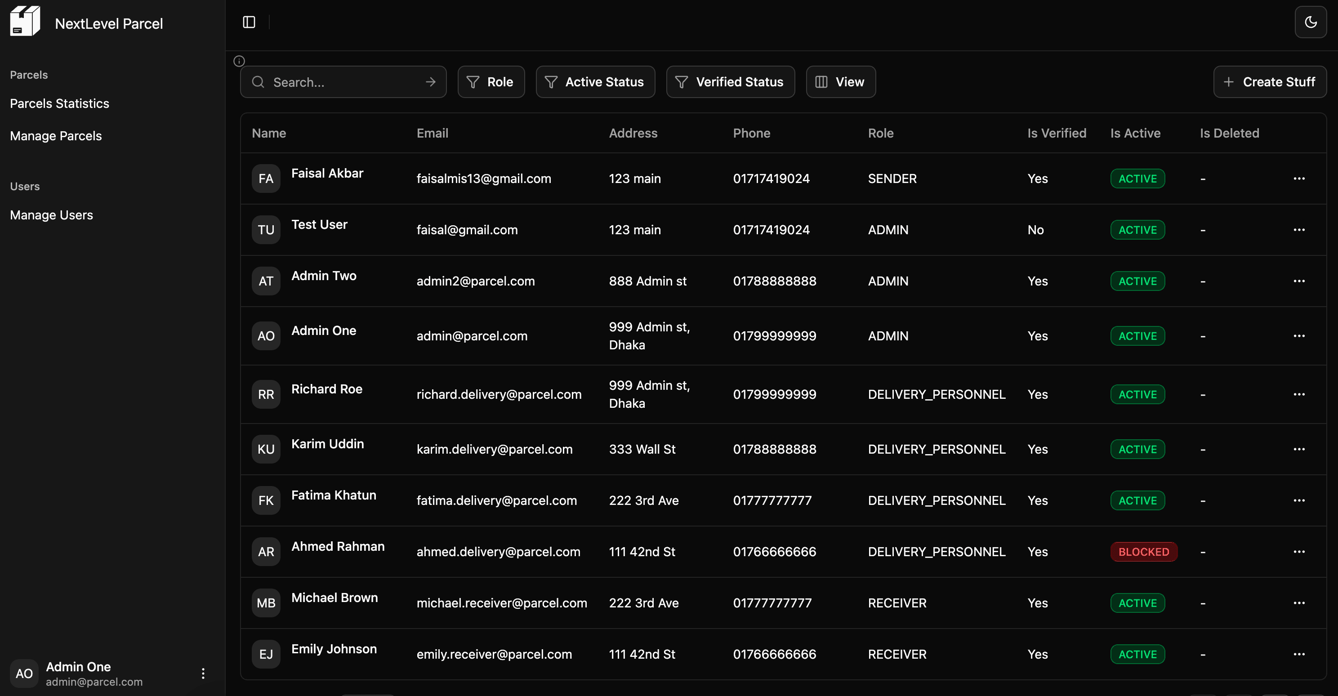Open the three-dot menu for Ahmed Rahman
The height and width of the screenshot is (696, 1338).
1298,552
